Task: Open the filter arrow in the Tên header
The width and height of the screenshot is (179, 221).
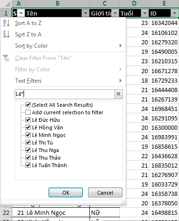Action: point(85,13)
